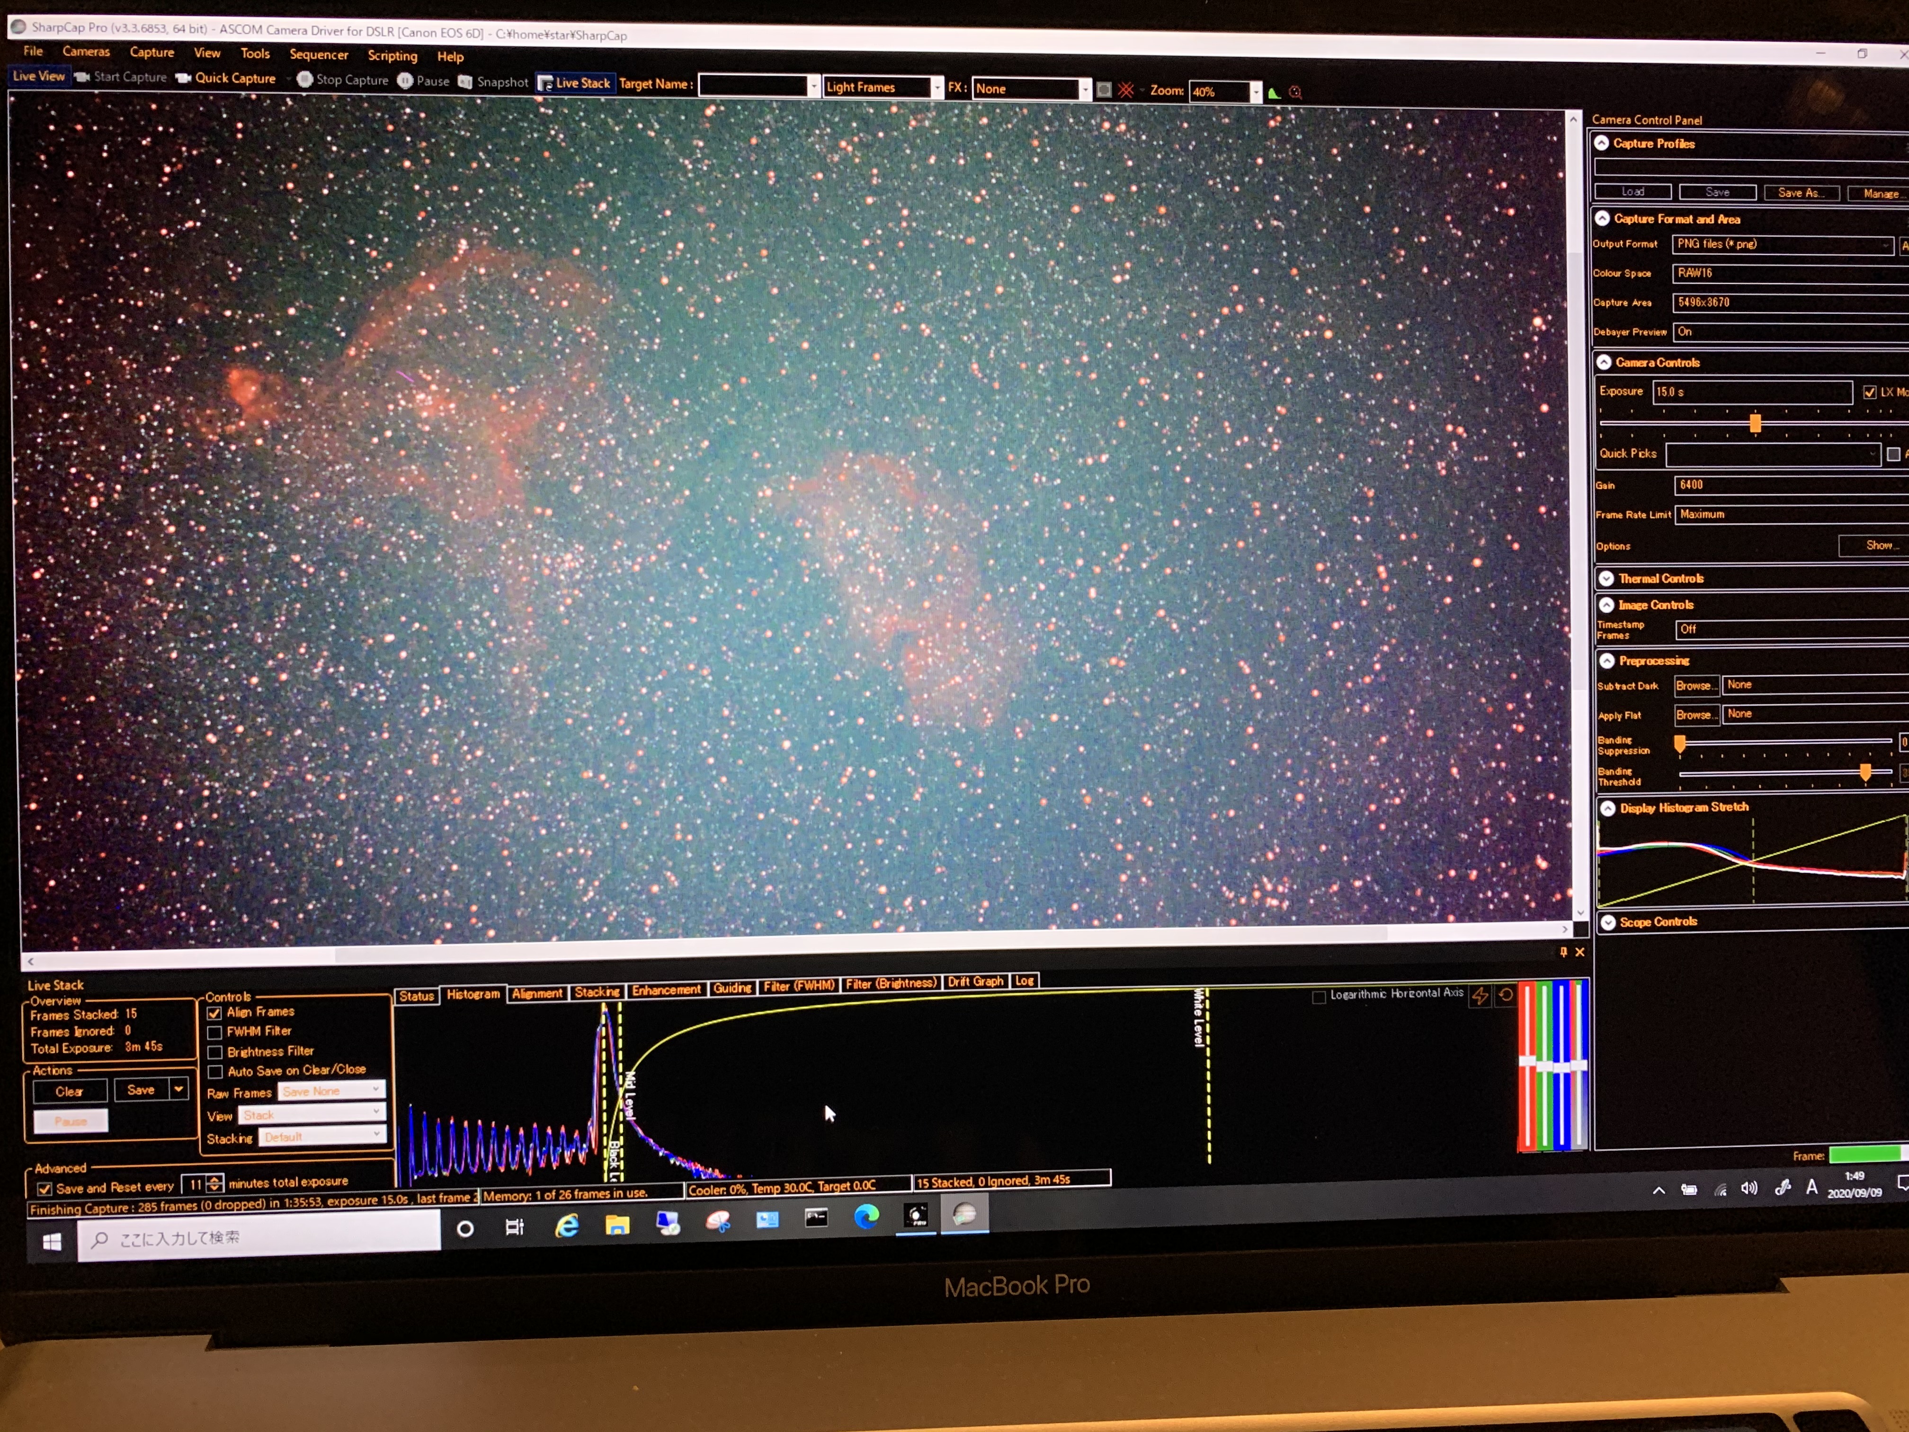Click the Clear button under Actions
1909x1432 pixels.
tap(69, 1091)
